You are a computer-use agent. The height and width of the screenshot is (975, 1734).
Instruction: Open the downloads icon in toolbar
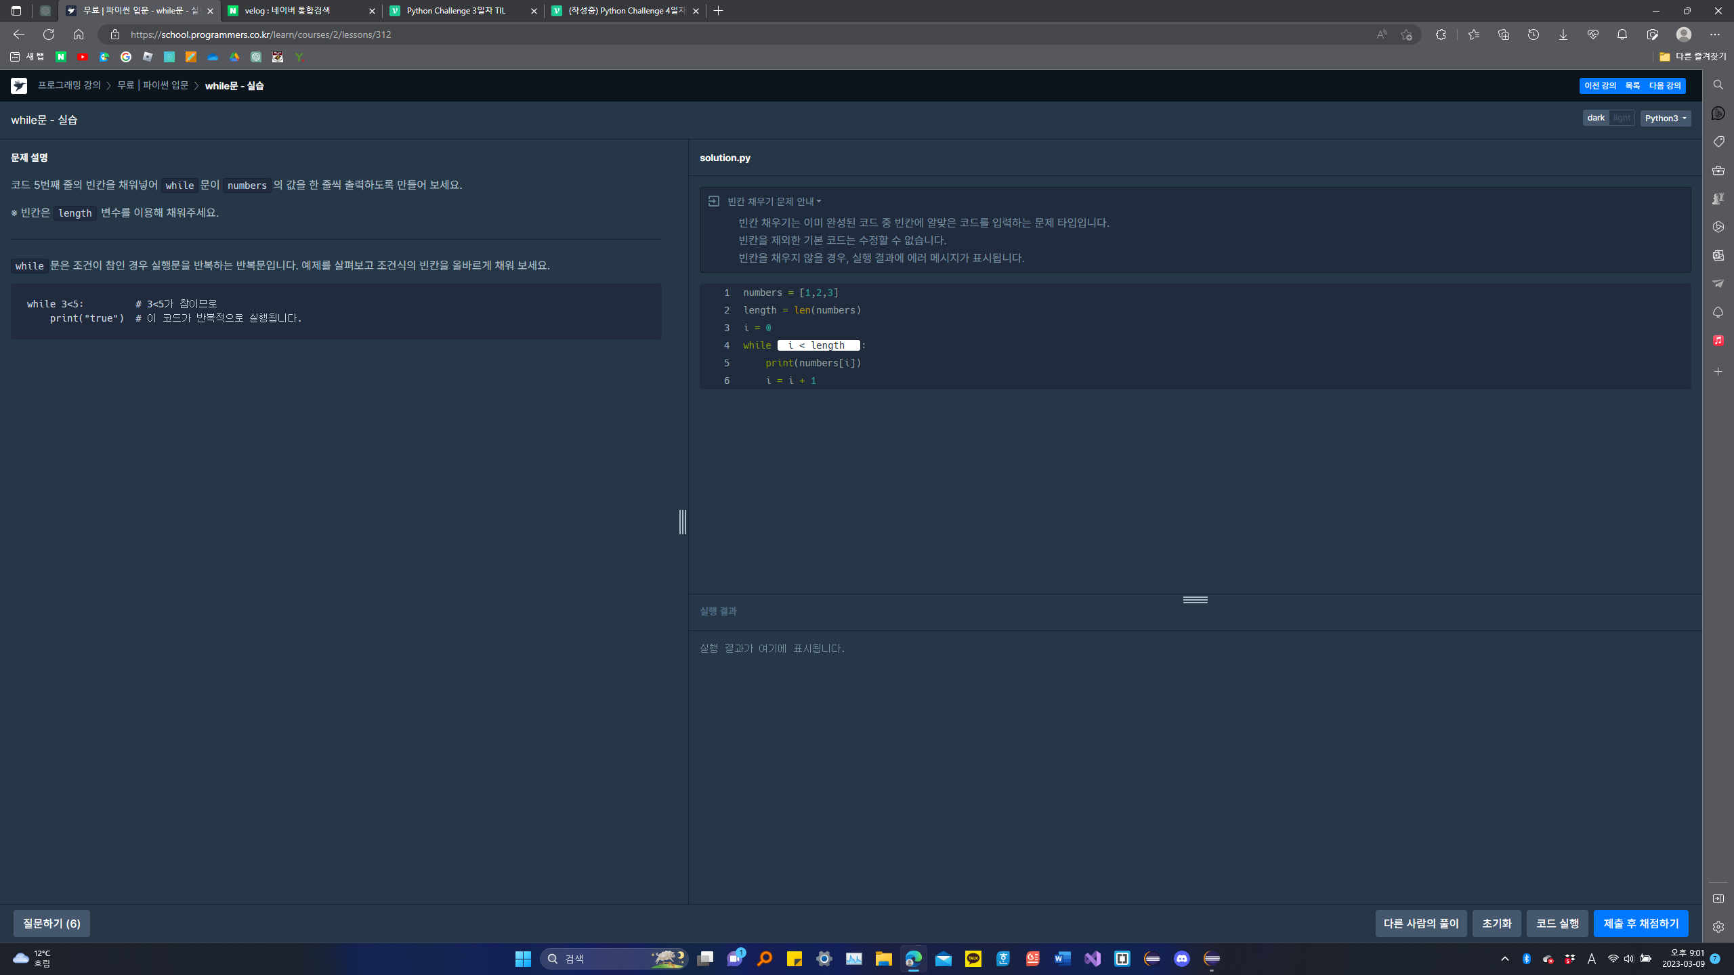point(1563,35)
